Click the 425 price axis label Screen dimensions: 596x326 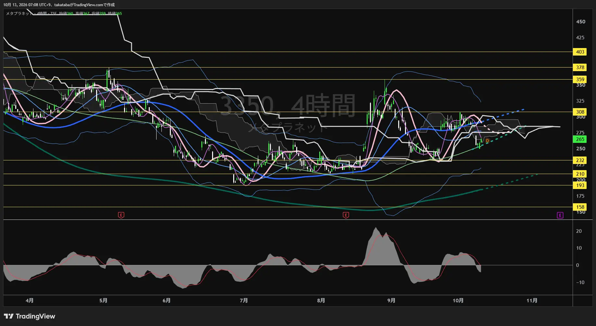tap(580, 38)
